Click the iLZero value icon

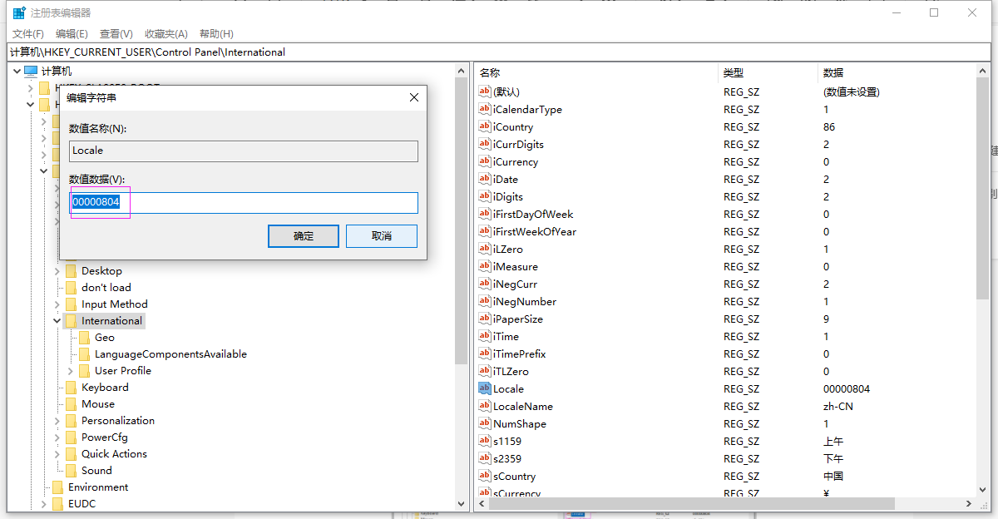485,249
